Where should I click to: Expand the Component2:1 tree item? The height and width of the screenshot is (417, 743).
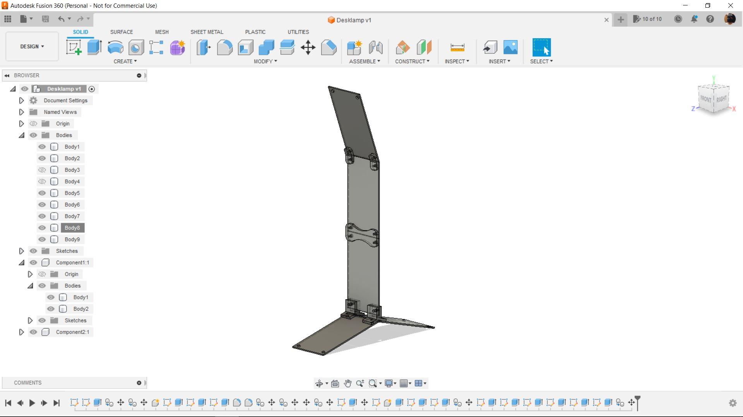pos(21,331)
